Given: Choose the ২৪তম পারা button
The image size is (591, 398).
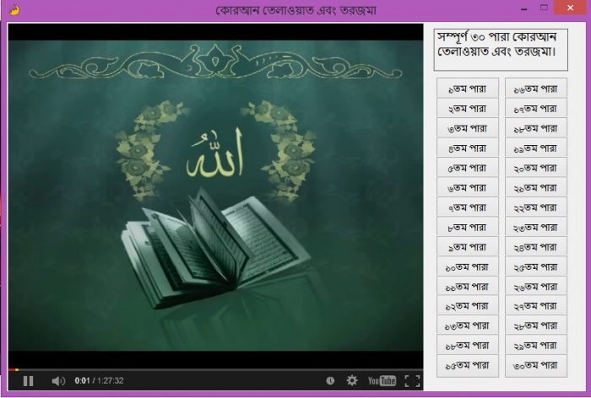Looking at the screenshot, I should [536, 247].
